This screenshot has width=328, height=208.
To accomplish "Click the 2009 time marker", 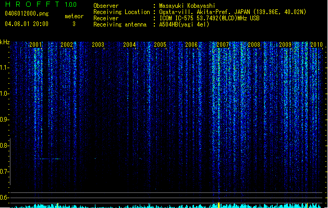I will coord(285,44).
